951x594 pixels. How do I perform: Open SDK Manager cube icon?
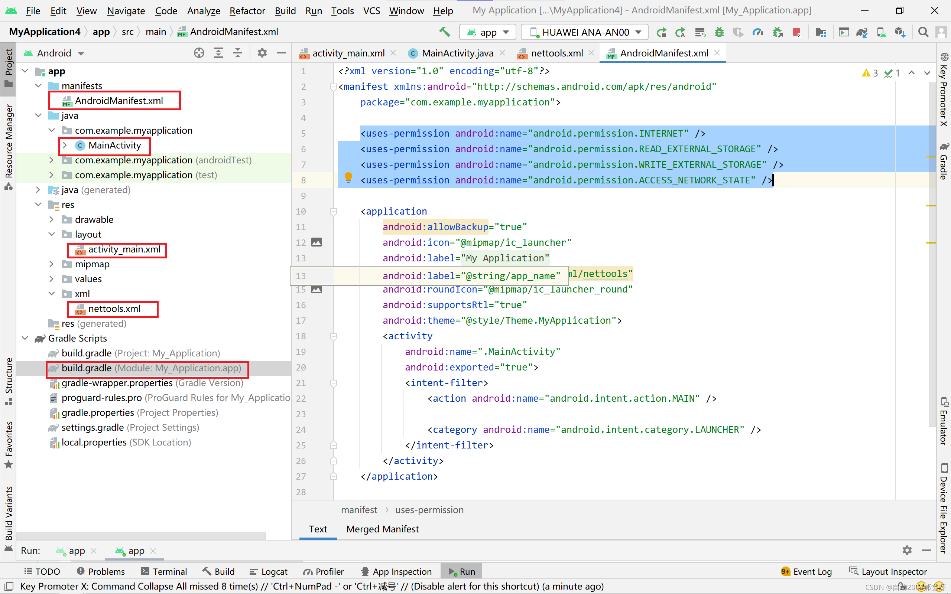tap(900, 32)
